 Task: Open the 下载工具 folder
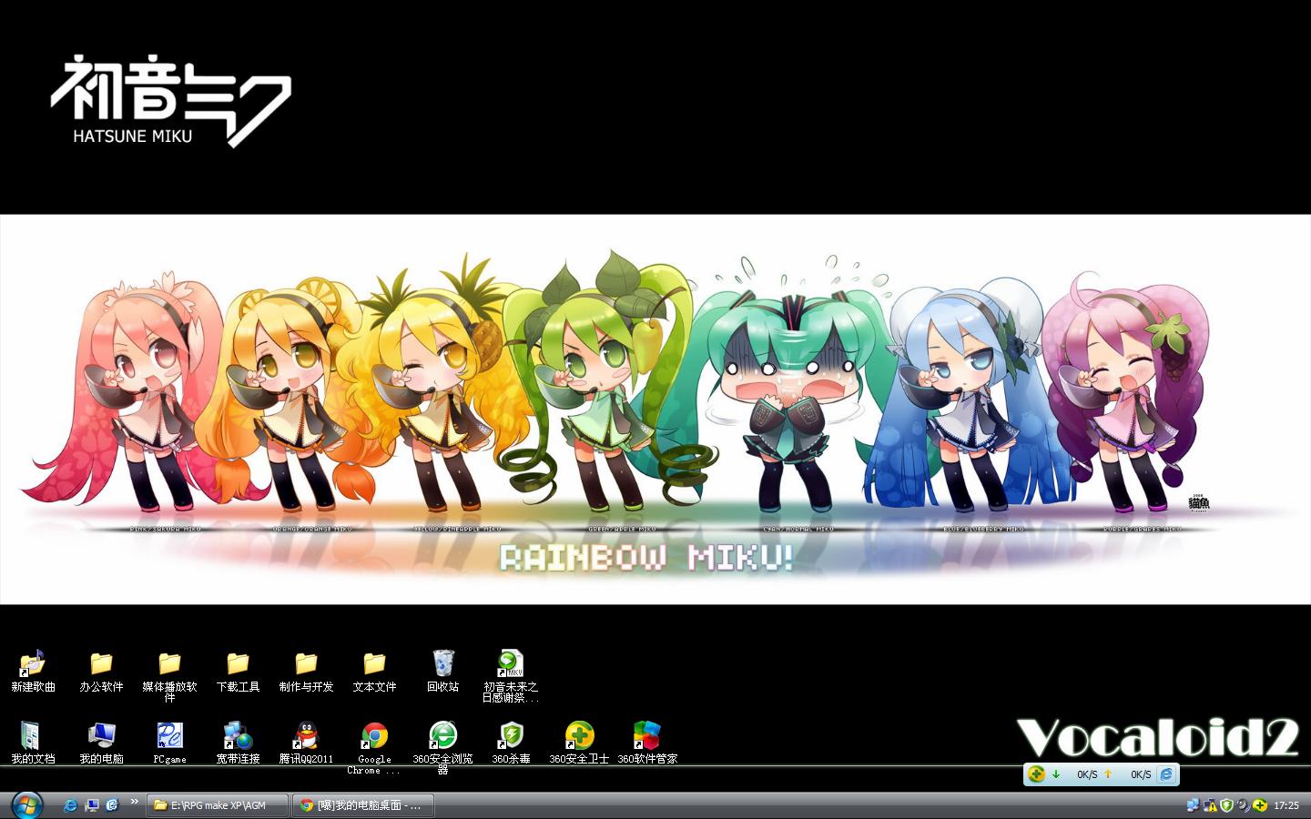pyautogui.click(x=238, y=672)
